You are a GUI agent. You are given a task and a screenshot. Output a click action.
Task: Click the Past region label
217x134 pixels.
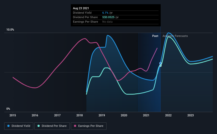(155, 36)
